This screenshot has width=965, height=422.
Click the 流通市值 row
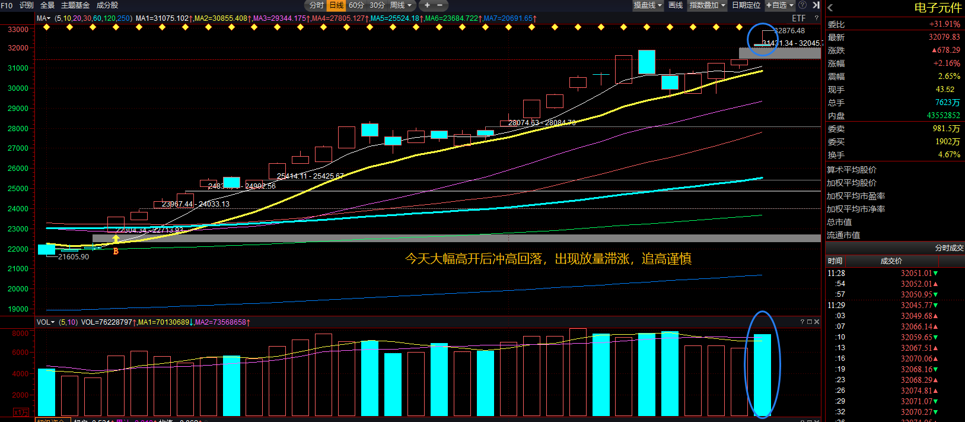click(x=894, y=235)
